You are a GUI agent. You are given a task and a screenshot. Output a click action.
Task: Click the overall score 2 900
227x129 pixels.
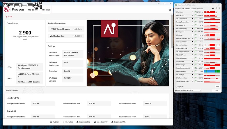25,33
